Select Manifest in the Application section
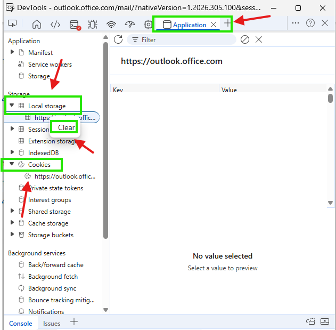Viewport: 336px width, 330px height. 40,53
